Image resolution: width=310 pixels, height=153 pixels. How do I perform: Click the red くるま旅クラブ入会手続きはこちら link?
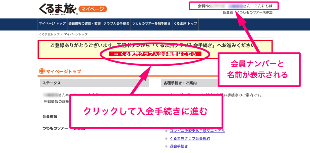pos(155,54)
